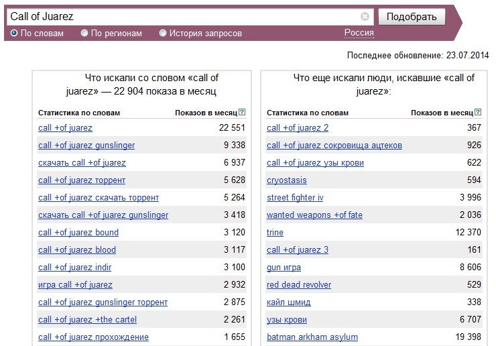Screen dimensions: 496x346
Task: Click the 3 418 impressions value
Action: tap(235, 215)
